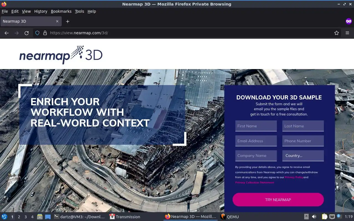354x221 pixels.
Task: Open the taskbar start menu icon
Action: (x=4, y=217)
